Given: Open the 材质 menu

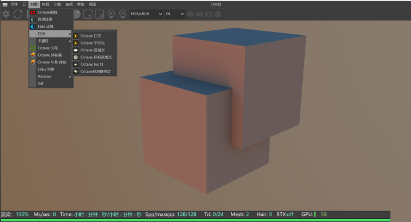Looking at the screenshot, I should [x=45, y=4].
